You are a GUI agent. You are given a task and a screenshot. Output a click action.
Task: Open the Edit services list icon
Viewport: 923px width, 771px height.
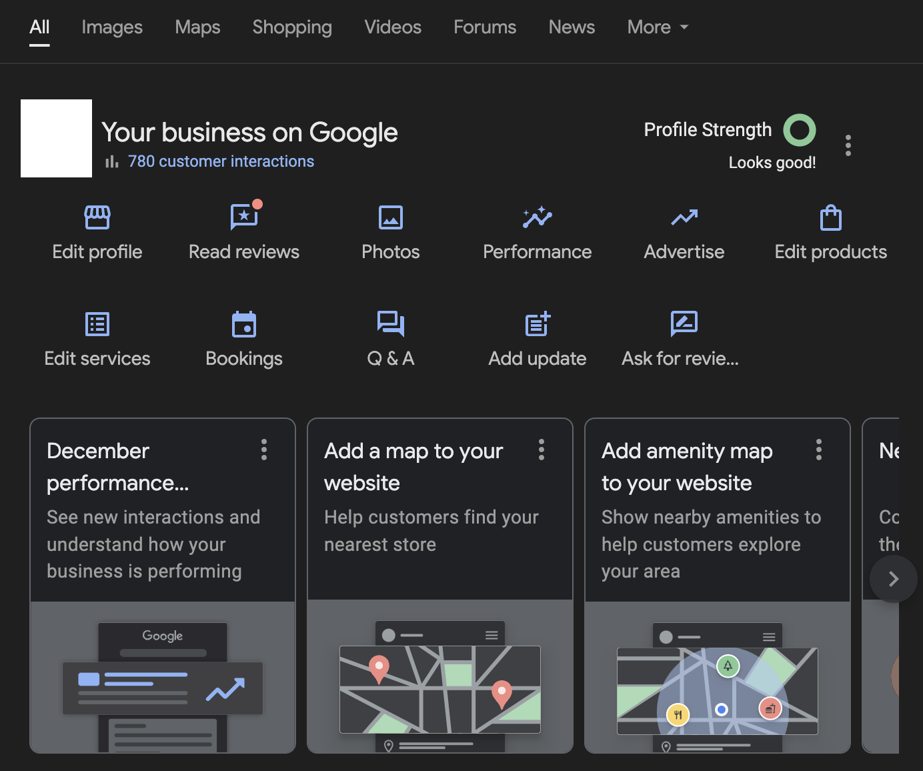pos(97,324)
